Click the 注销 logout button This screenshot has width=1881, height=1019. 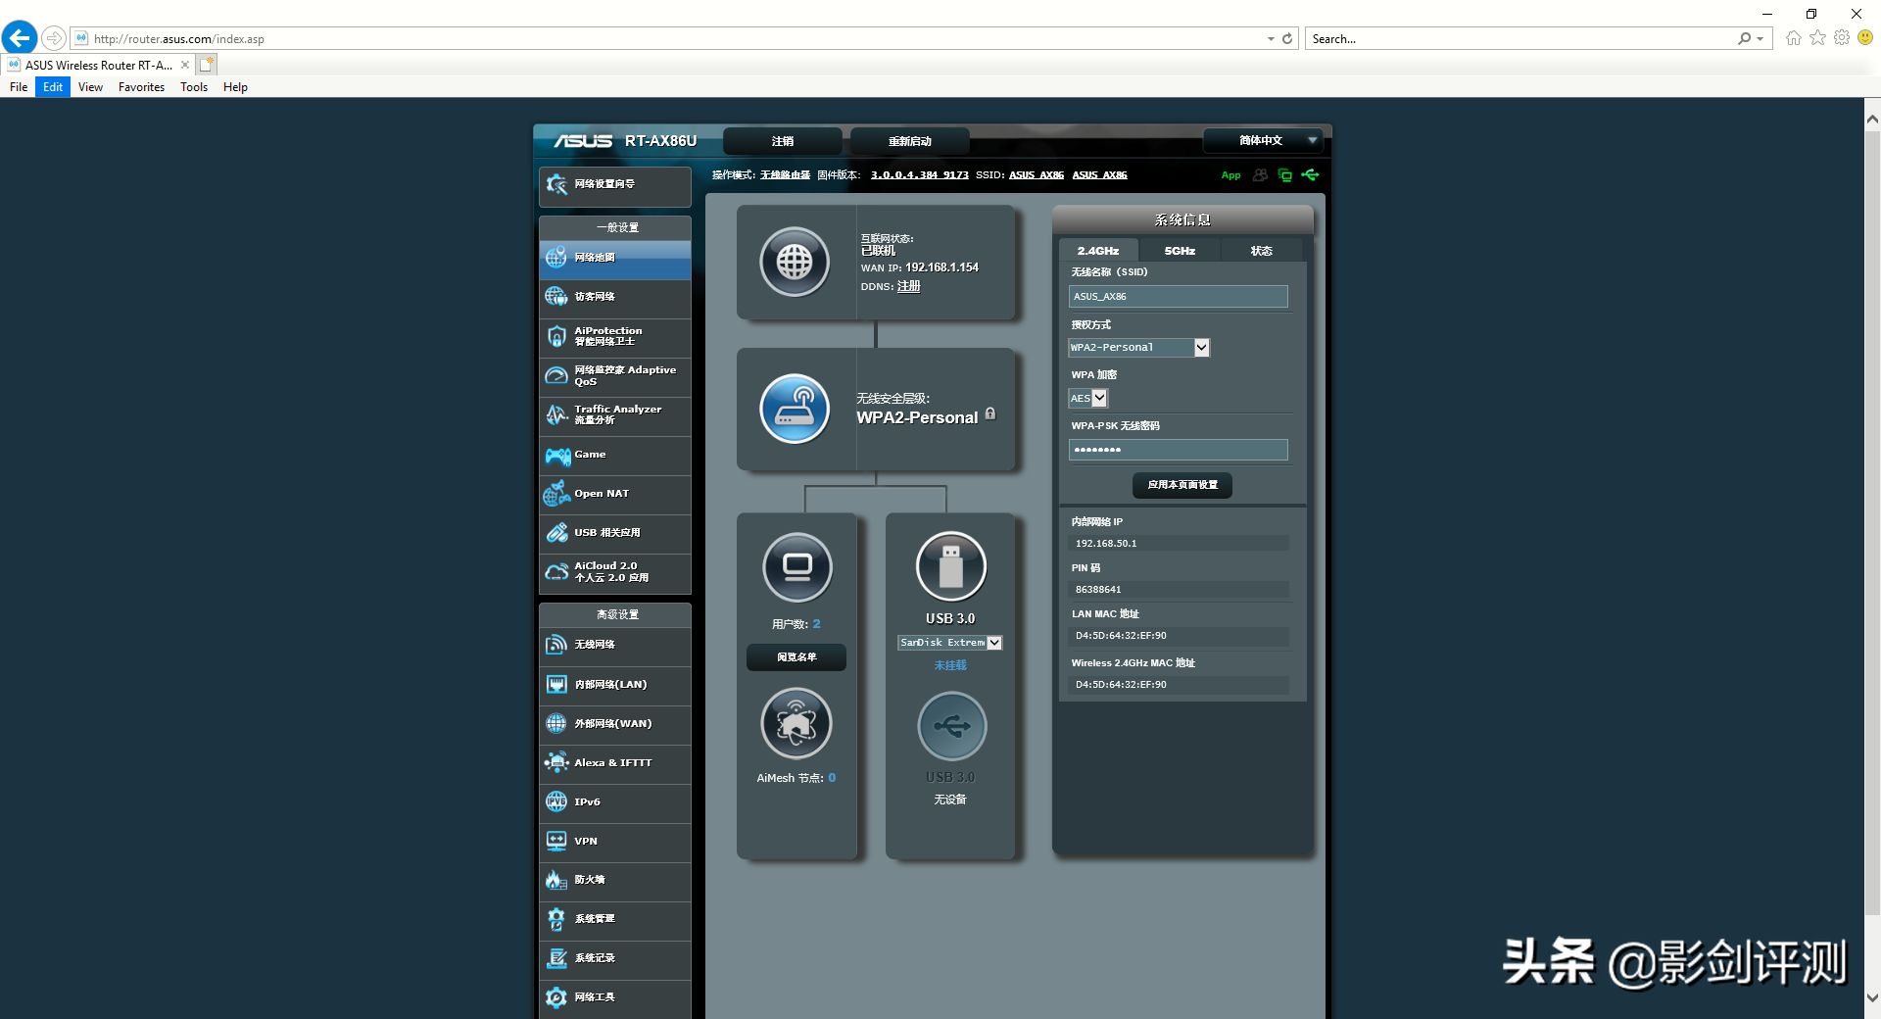[783, 141]
